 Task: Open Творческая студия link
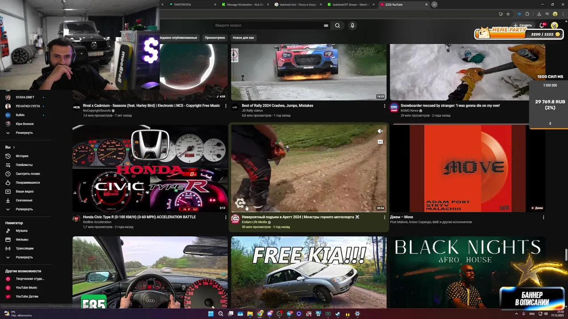tap(30, 279)
